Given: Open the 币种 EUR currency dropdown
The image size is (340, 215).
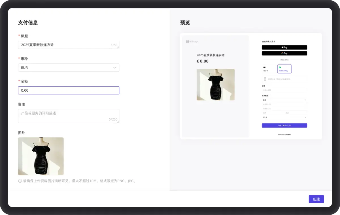Looking at the screenshot, I should click(69, 68).
